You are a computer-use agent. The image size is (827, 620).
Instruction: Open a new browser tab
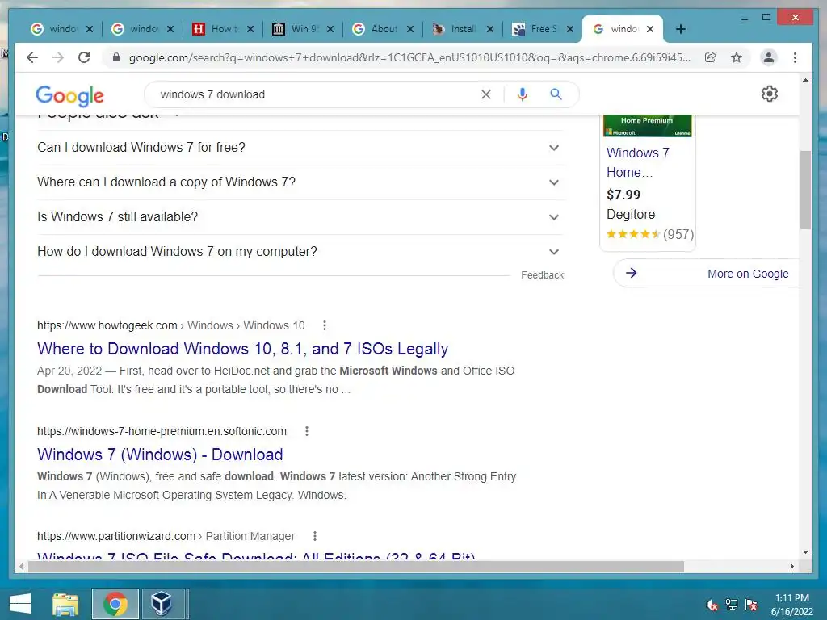coord(680,29)
